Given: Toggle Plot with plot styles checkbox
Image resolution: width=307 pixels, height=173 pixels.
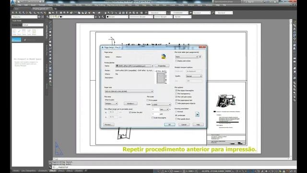Looking at the screenshot, I should [176, 97].
